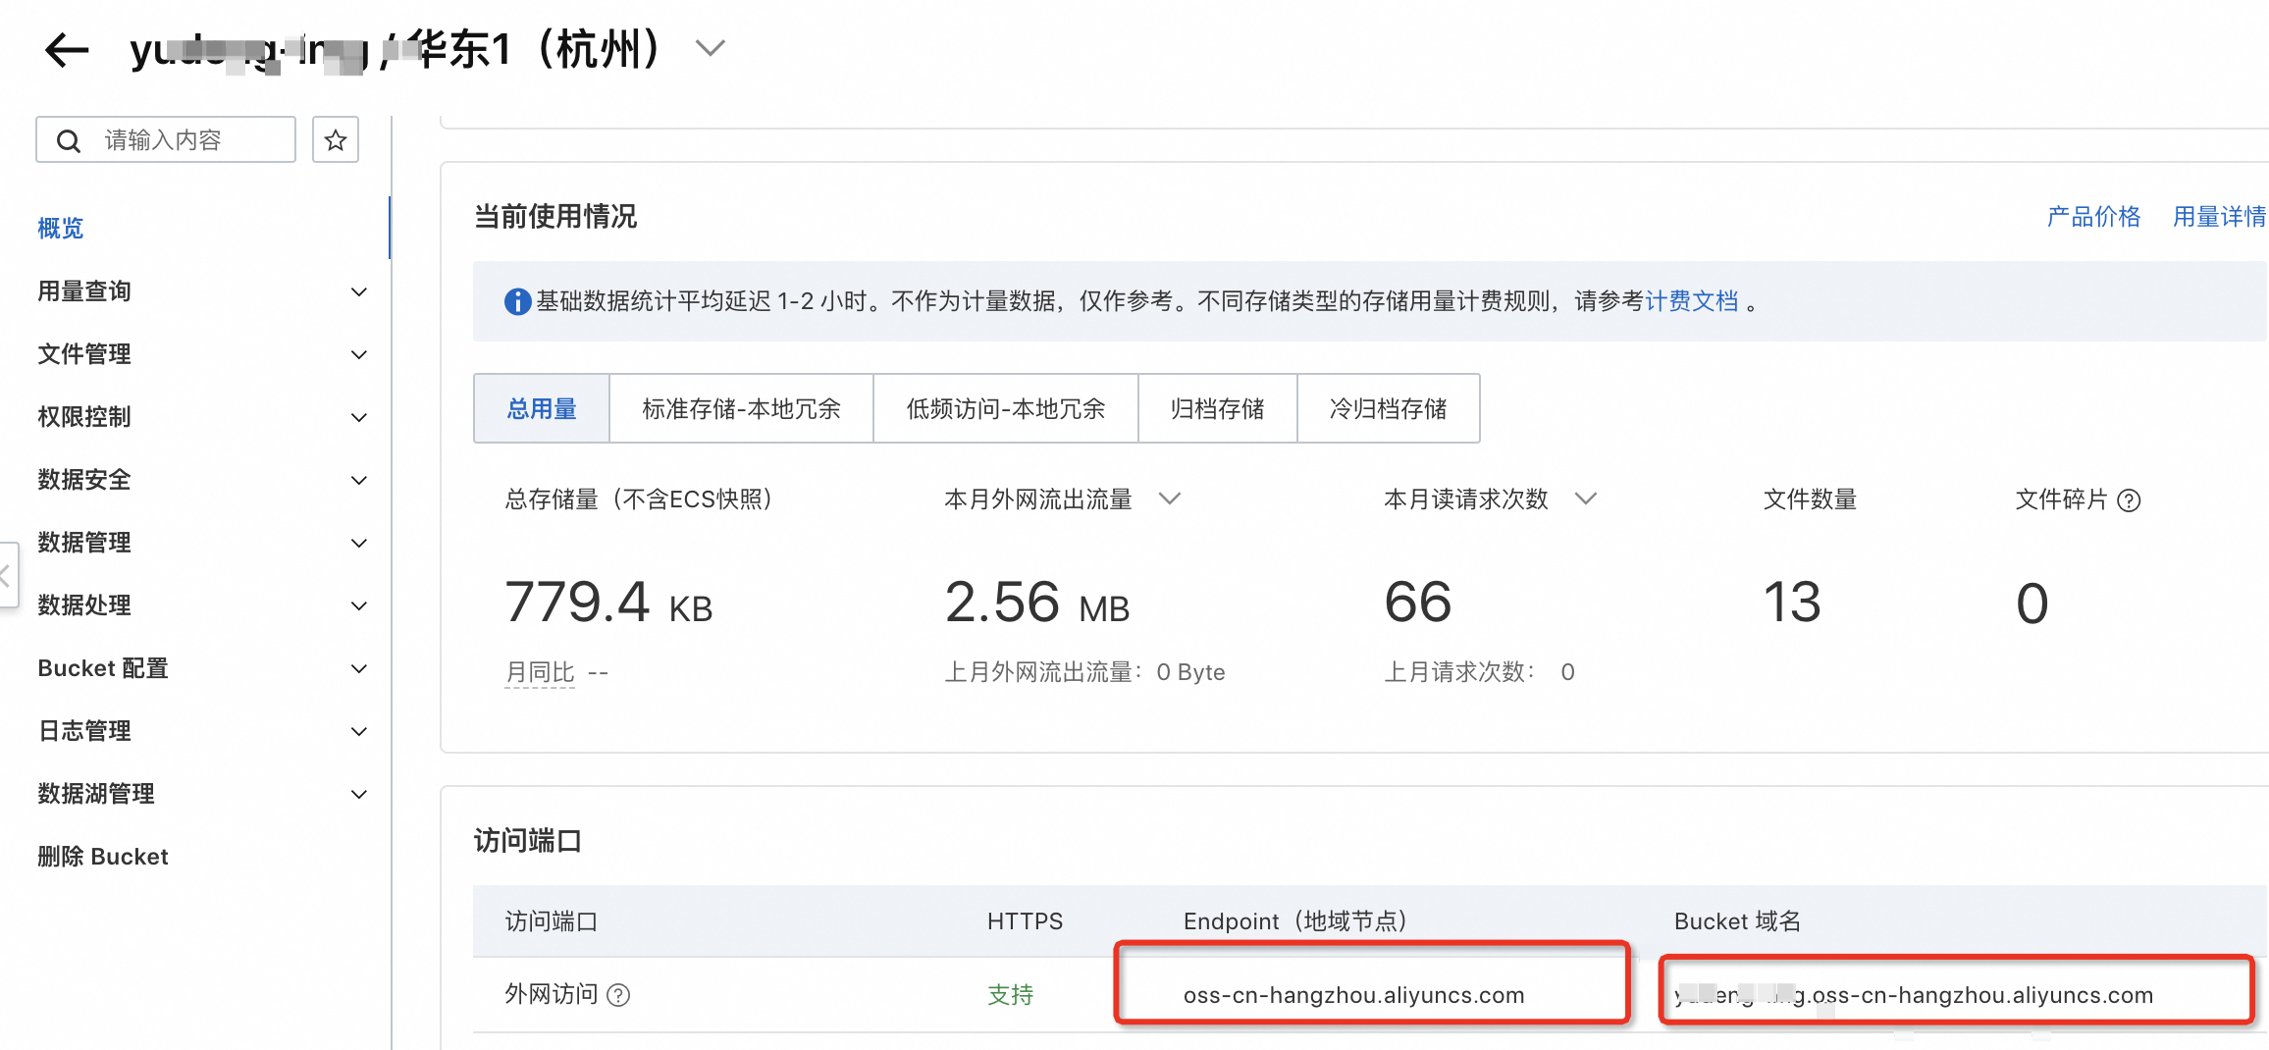
Task: Click the help icon beside 外网访问
Action: 618,995
